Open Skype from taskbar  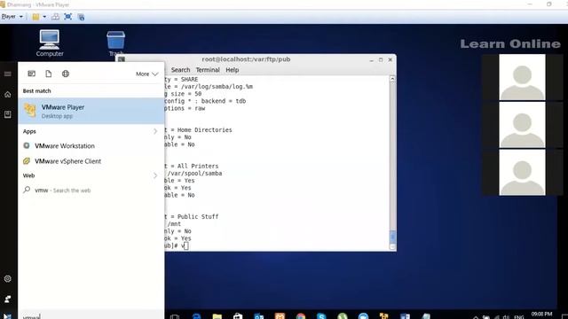[321, 316]
